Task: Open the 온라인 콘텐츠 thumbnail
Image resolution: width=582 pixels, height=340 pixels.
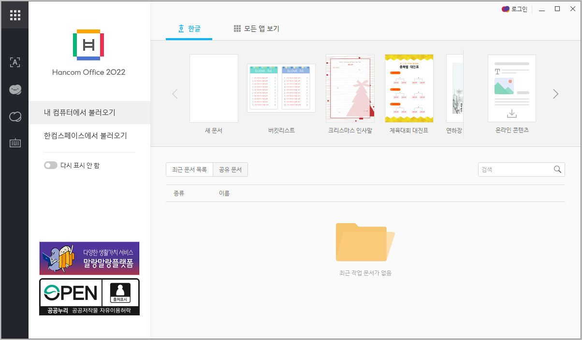Action: [512, 88]
